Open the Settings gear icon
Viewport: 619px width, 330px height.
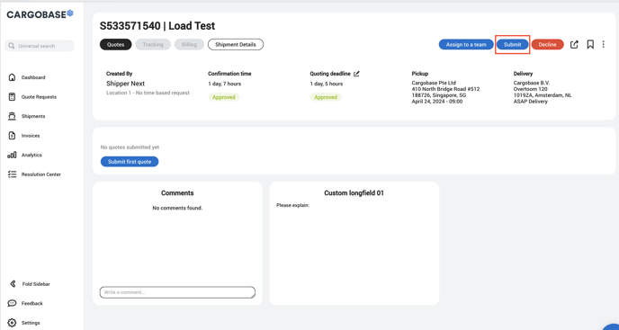(13, 323)
